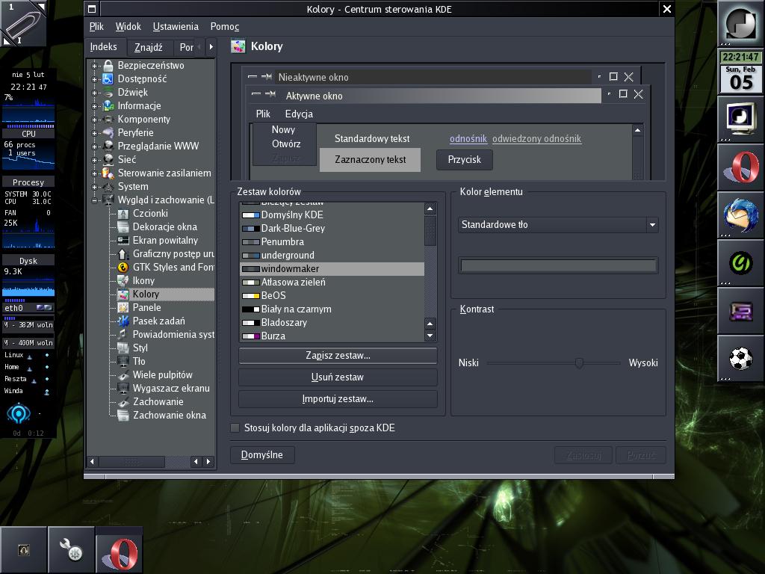The height and width of the screenshot is (574, 765).
Task: Click the Ekran powitalny icon
Action: [123, 240]
